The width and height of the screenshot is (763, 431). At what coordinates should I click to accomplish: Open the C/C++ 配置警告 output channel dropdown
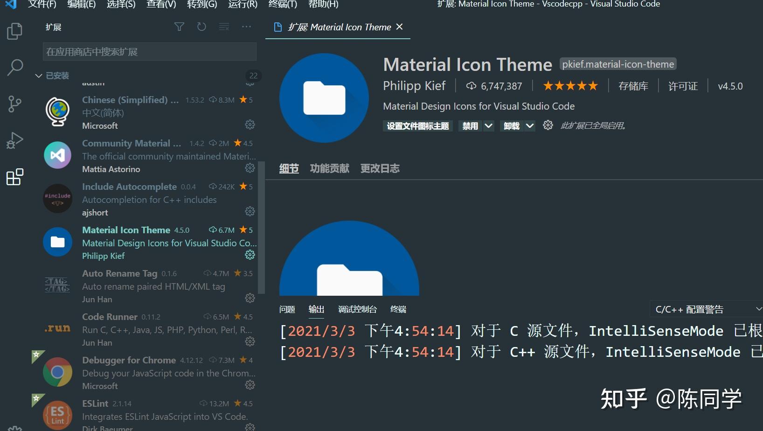point(706,309)
